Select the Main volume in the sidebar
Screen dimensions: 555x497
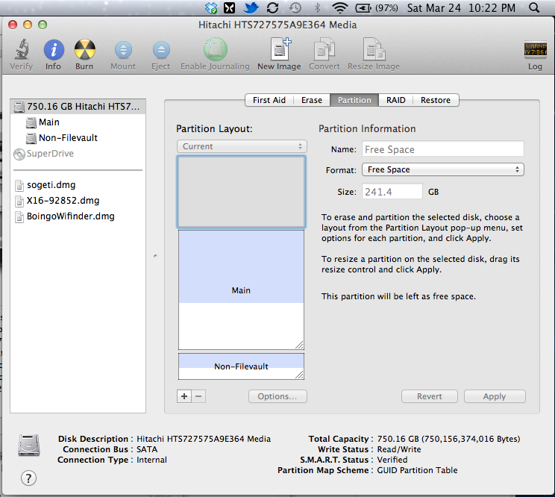[78, 122]
